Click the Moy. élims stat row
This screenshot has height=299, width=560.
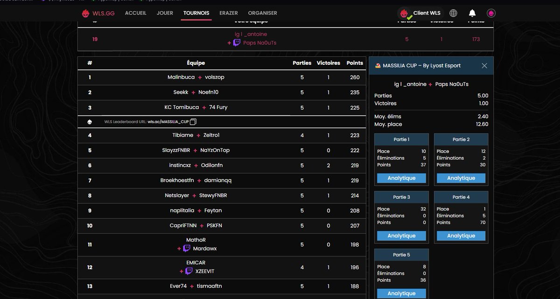[x=431, y=116]
